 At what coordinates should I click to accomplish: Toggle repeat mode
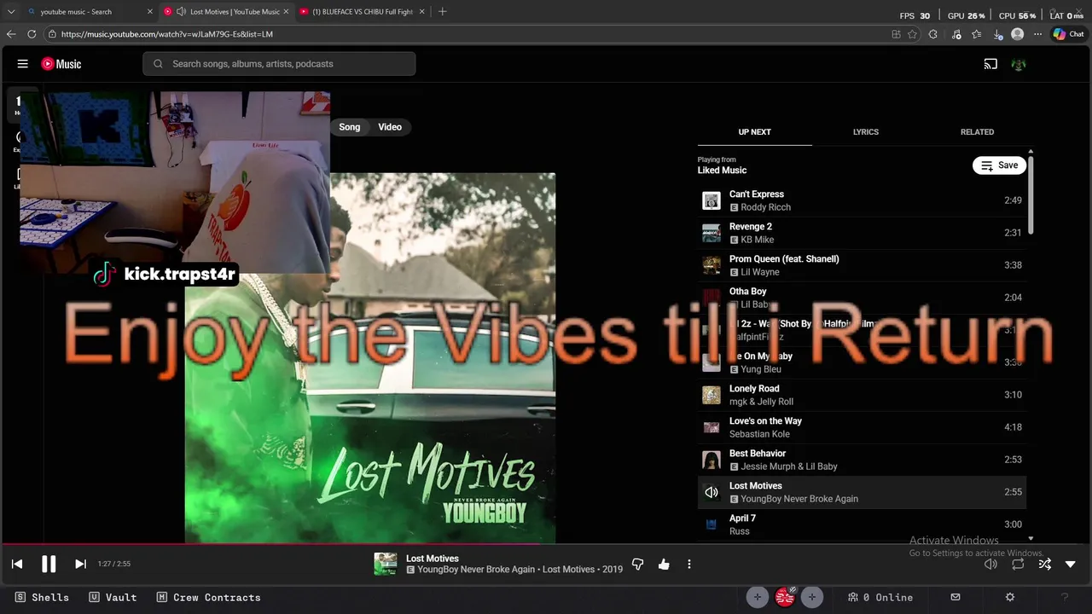coord(1018,564)
